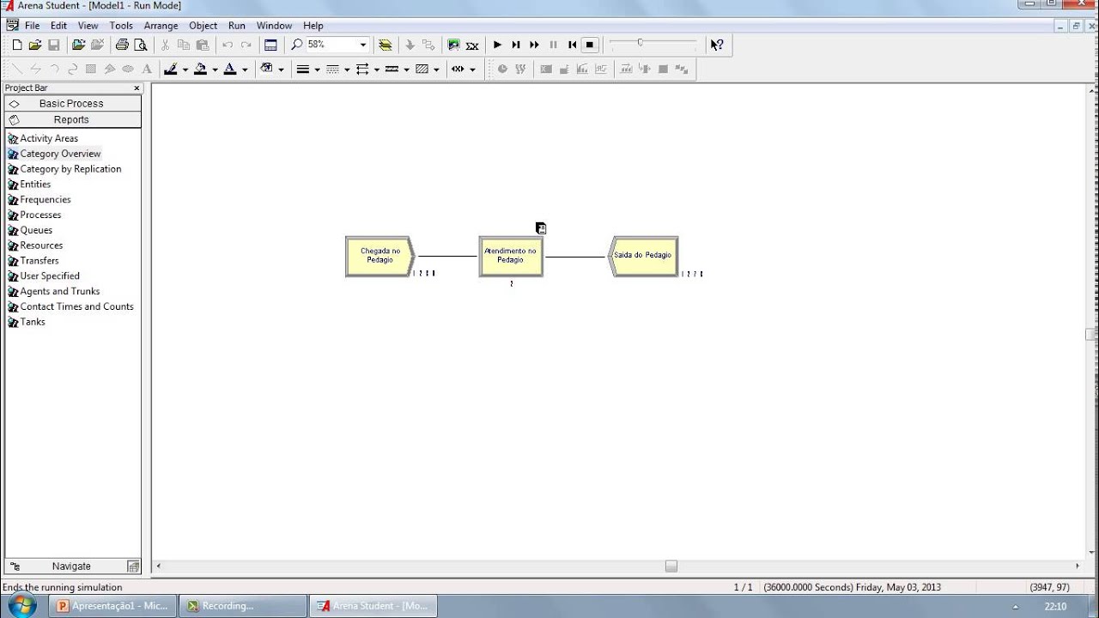Select the Atendimento no Pedagio process module
1099x618 pixels.
pyautogui.click(x=510, y=257)
